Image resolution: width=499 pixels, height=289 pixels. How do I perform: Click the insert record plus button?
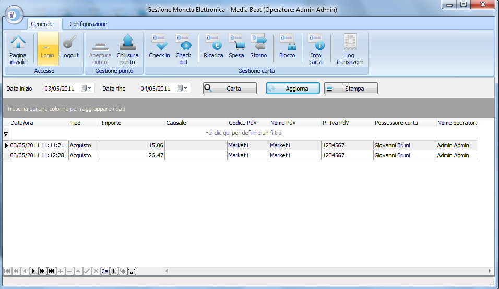click(61, 271)
